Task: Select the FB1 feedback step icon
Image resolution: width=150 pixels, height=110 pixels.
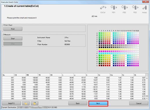Action: click(114, 8)
